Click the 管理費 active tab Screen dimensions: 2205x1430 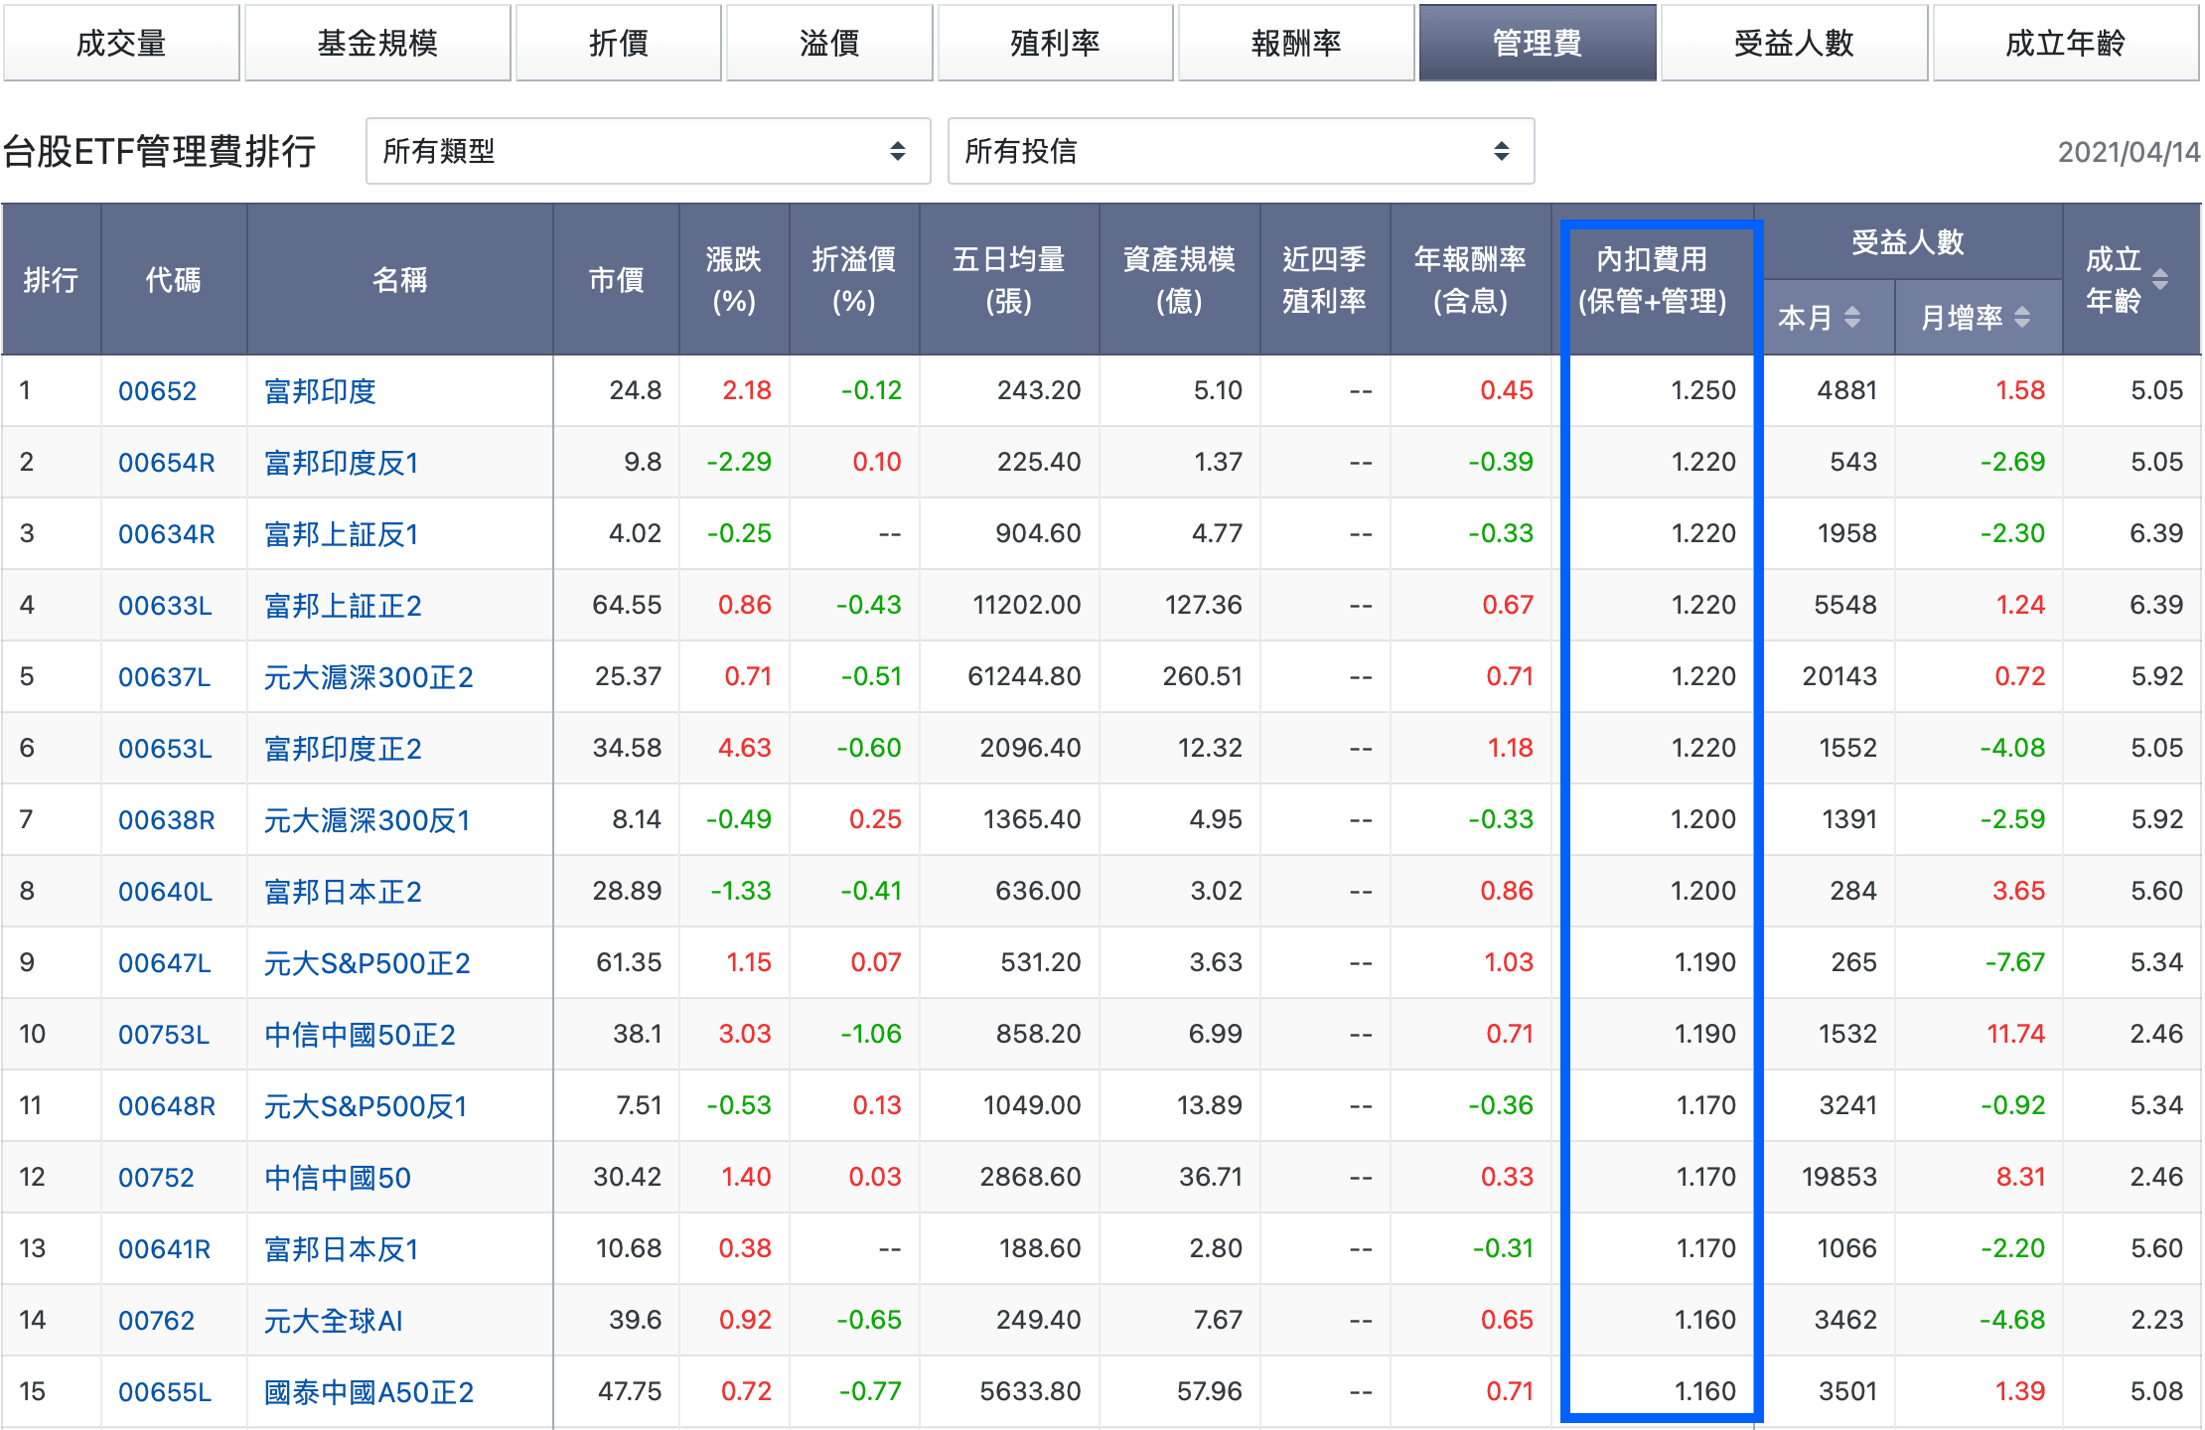pyautogui.click(x=1537, y=43)
